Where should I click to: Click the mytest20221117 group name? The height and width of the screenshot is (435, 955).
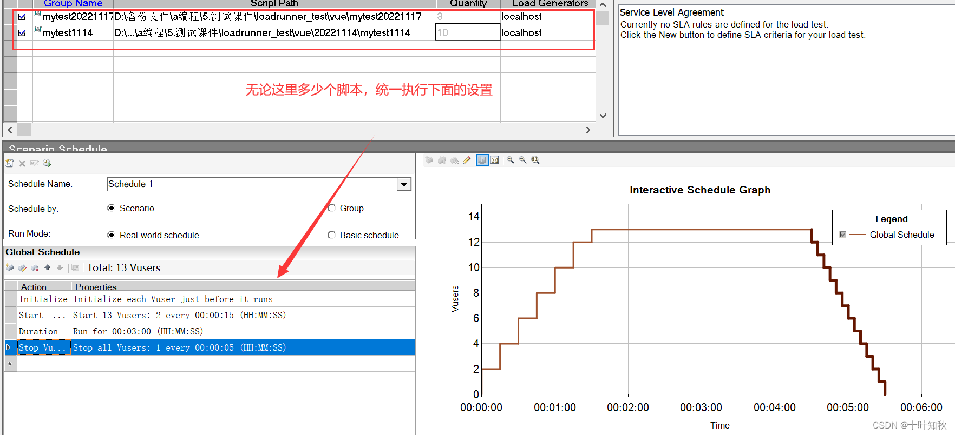pos(78,17)
